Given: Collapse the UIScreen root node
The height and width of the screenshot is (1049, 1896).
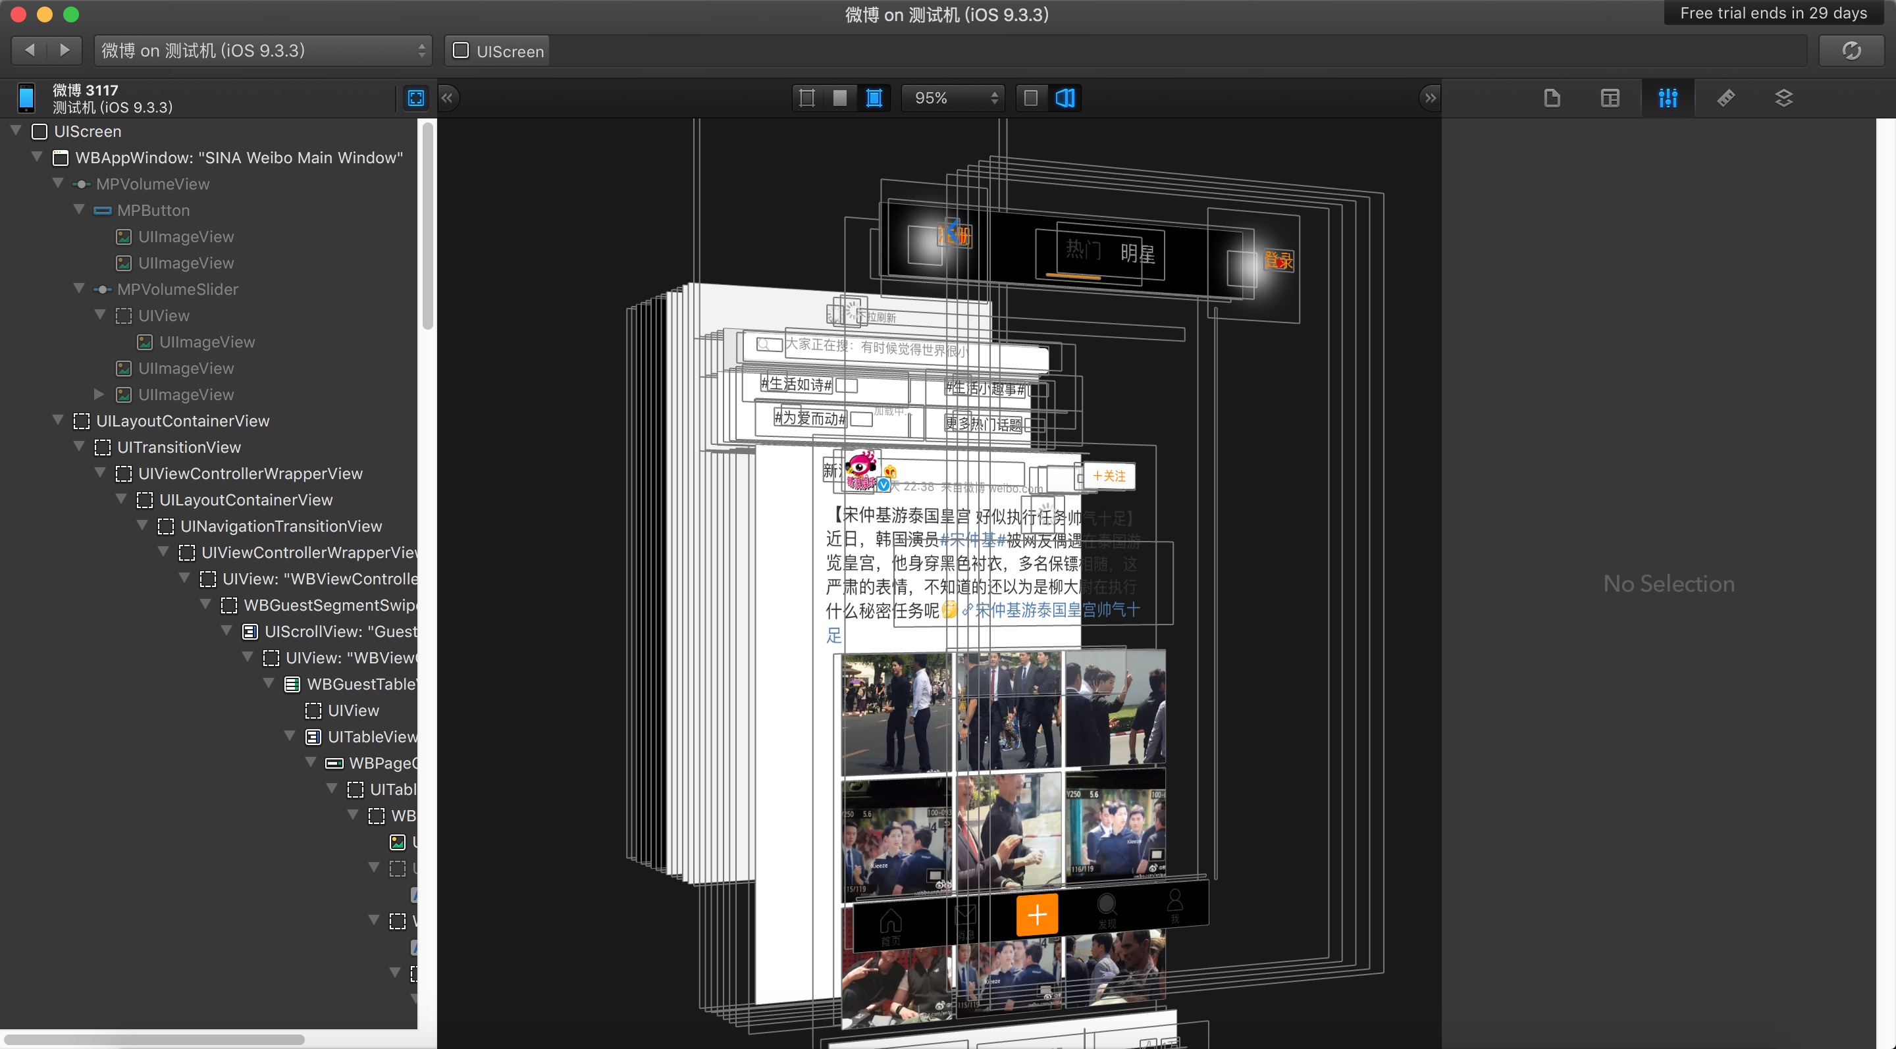Looking at the screenshot, I should (x=15, y=130).
